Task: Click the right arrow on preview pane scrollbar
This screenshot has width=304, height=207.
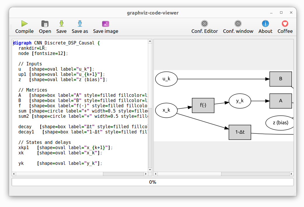Action: click(291, 174)
